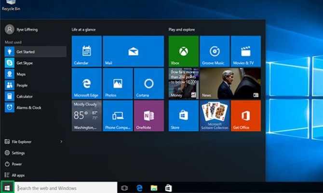Image resolution: width=323 pixels, height=193 pixels.
Task: Open the Photos tile
Action: [118, 83]
